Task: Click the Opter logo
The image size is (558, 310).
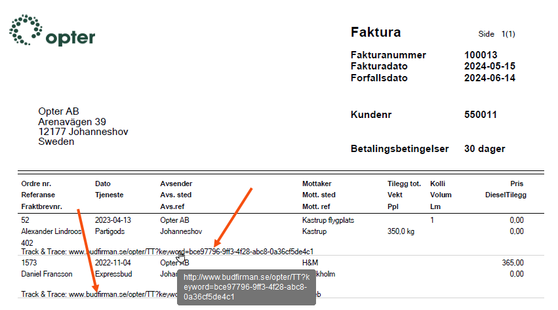Action: [x=52, y=31]
